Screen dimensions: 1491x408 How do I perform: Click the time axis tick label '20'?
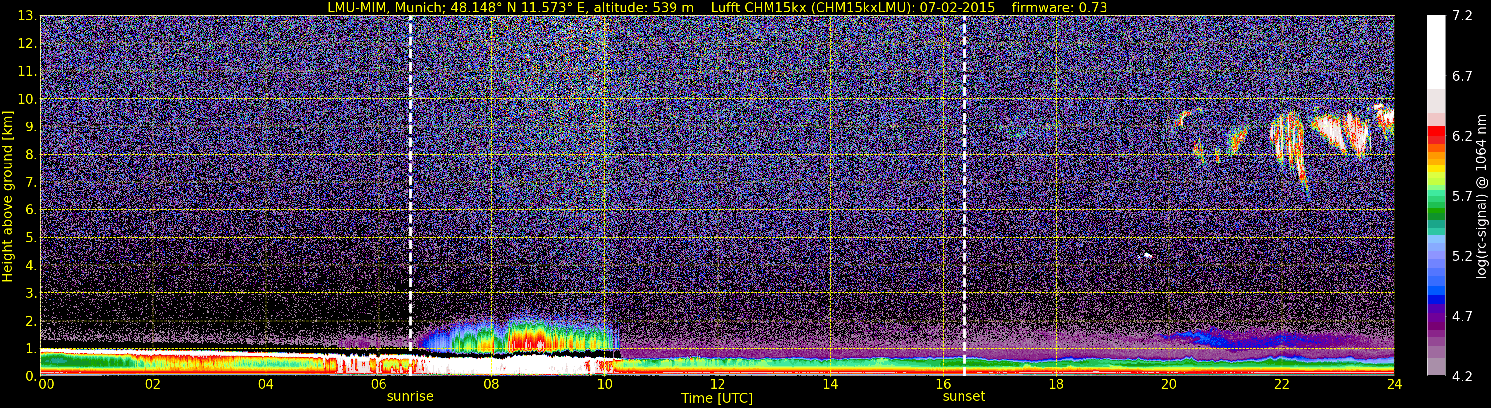(x=1169, y=384)
